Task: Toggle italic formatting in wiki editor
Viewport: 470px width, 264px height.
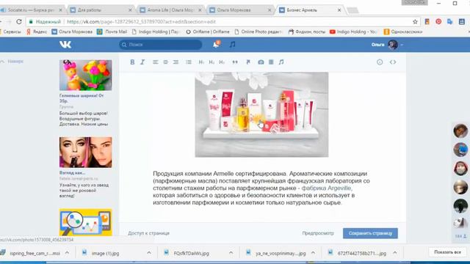Action: pos(142,62)
